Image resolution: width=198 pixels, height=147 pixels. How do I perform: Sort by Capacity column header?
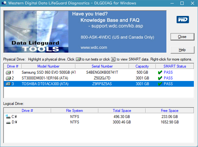pos(142,66)
